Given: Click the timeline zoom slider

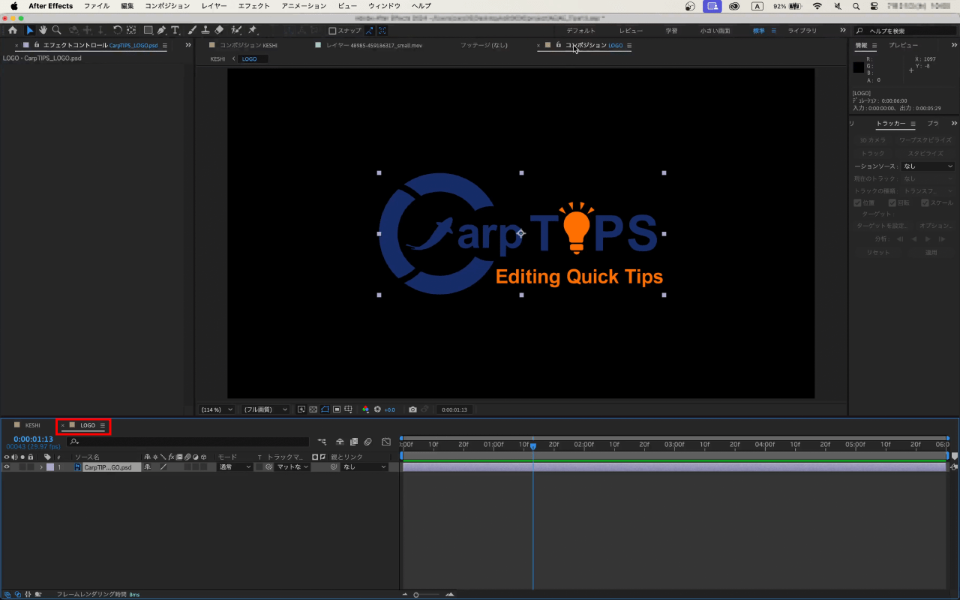Looking at the screenshot, I should click(x=427, y=595).
